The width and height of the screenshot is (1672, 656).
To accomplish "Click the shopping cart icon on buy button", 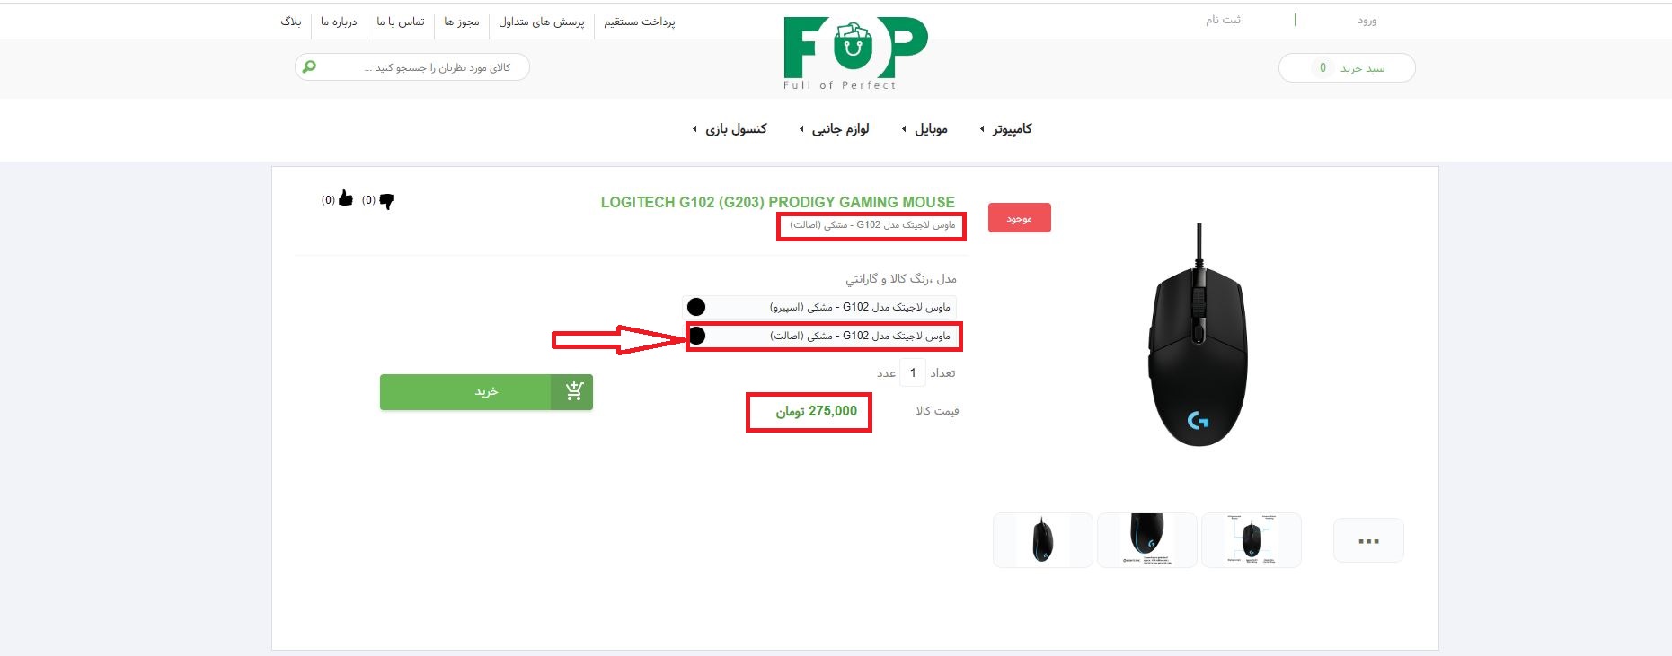I will point(574,391).
